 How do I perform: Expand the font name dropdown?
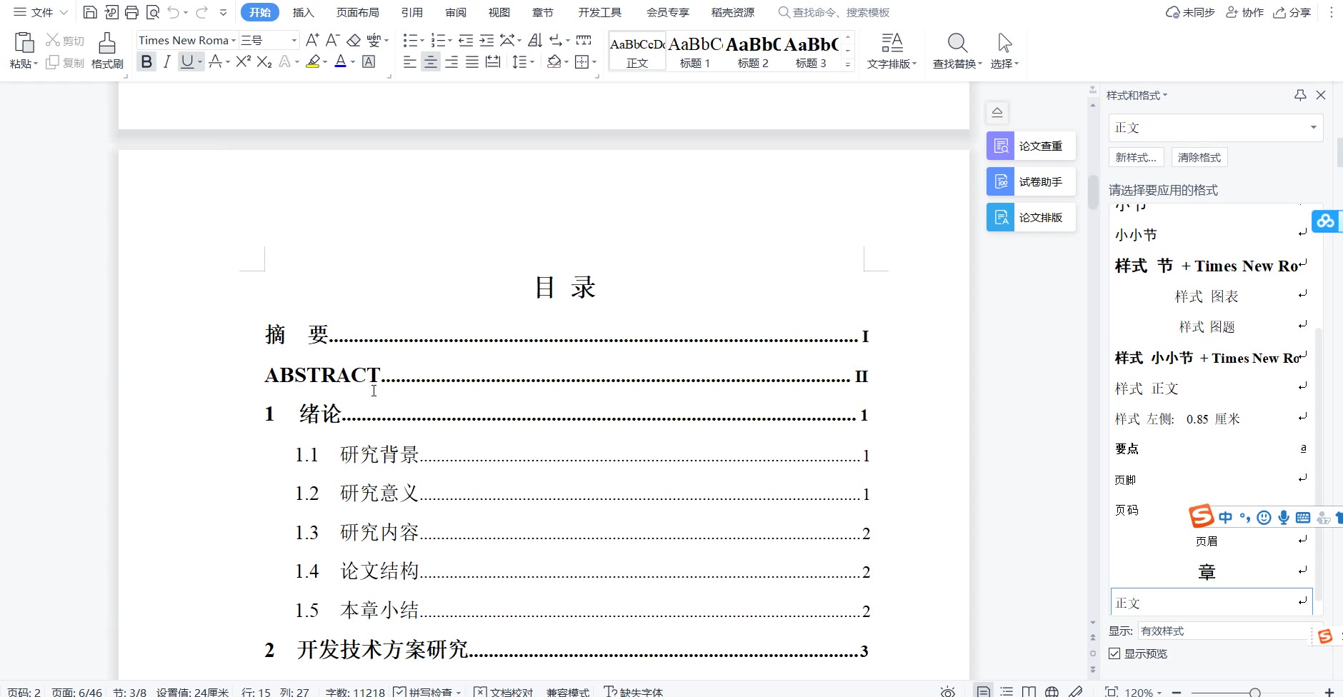pyautogui.click(x=234, y=41)
